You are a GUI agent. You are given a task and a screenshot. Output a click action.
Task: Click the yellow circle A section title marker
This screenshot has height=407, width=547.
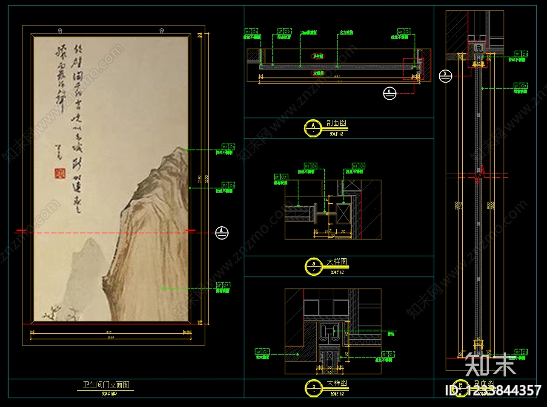click(314, 128)
